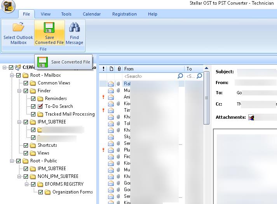The height and width of the screenshot is (204, 277).
Task: Open the File ribbon tab
Action: coord(26,14)
